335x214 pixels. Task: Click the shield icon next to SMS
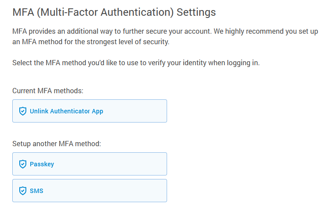pos(23,191)
